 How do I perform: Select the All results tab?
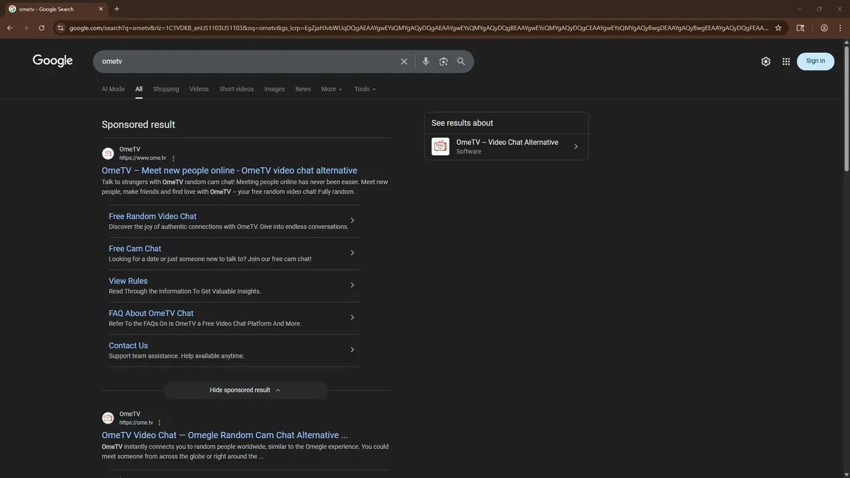point(139,89)
